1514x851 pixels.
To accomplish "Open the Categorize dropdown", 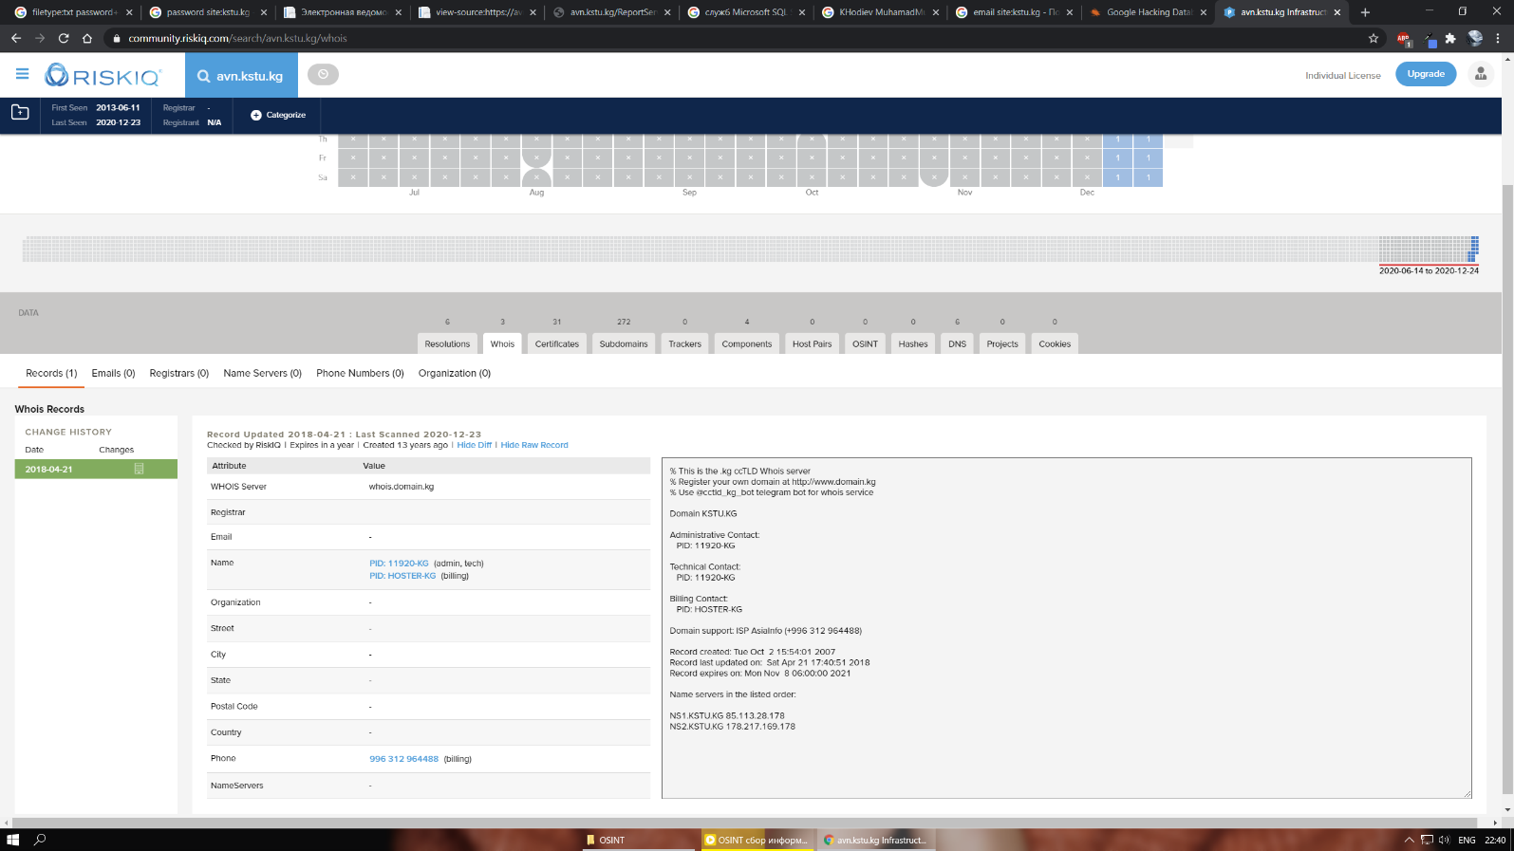I will [x=278, y=115].
